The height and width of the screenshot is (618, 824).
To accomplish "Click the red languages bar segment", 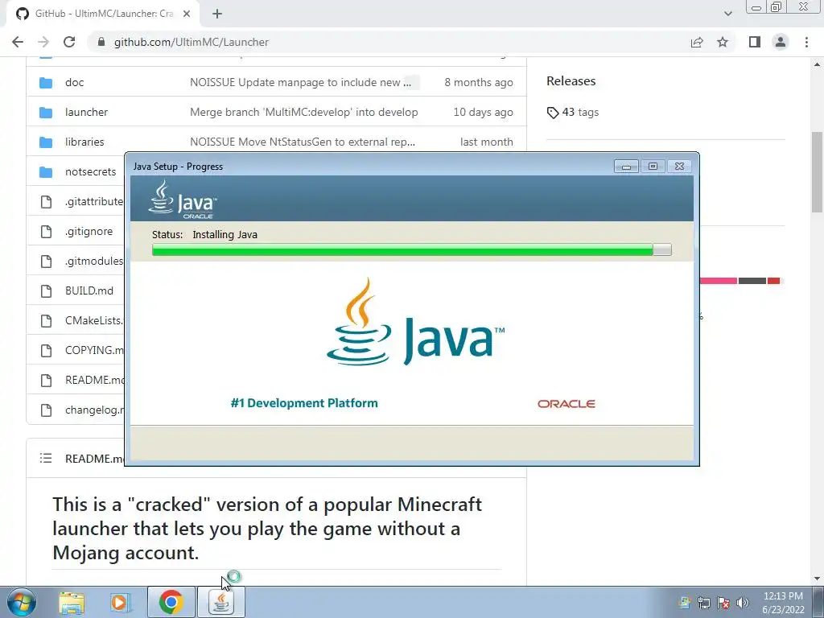I will [x=773, y=281].
